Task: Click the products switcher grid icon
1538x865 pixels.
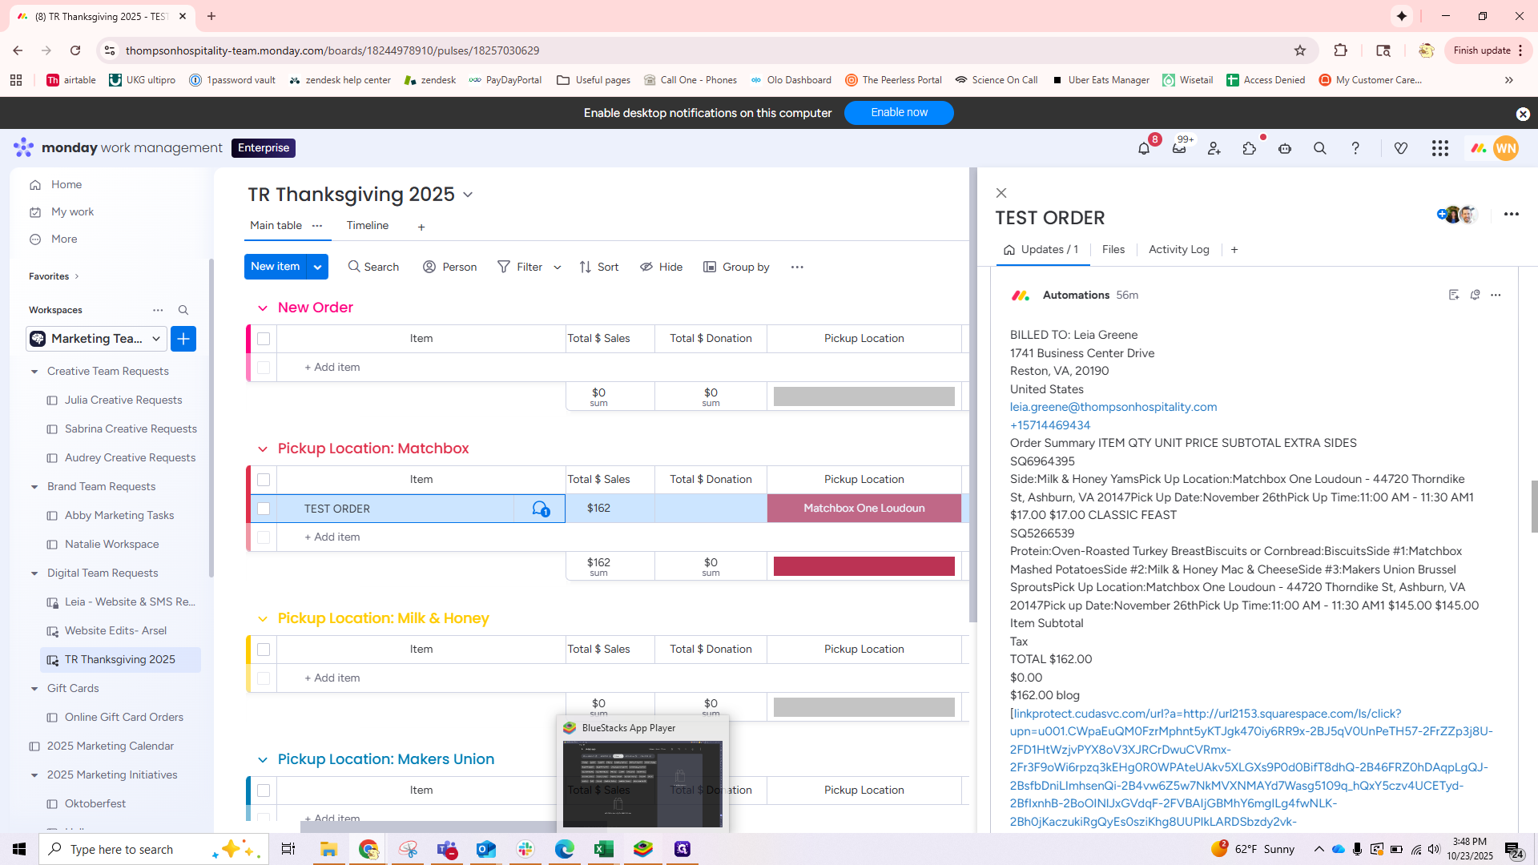Action: coord(1440,148)
